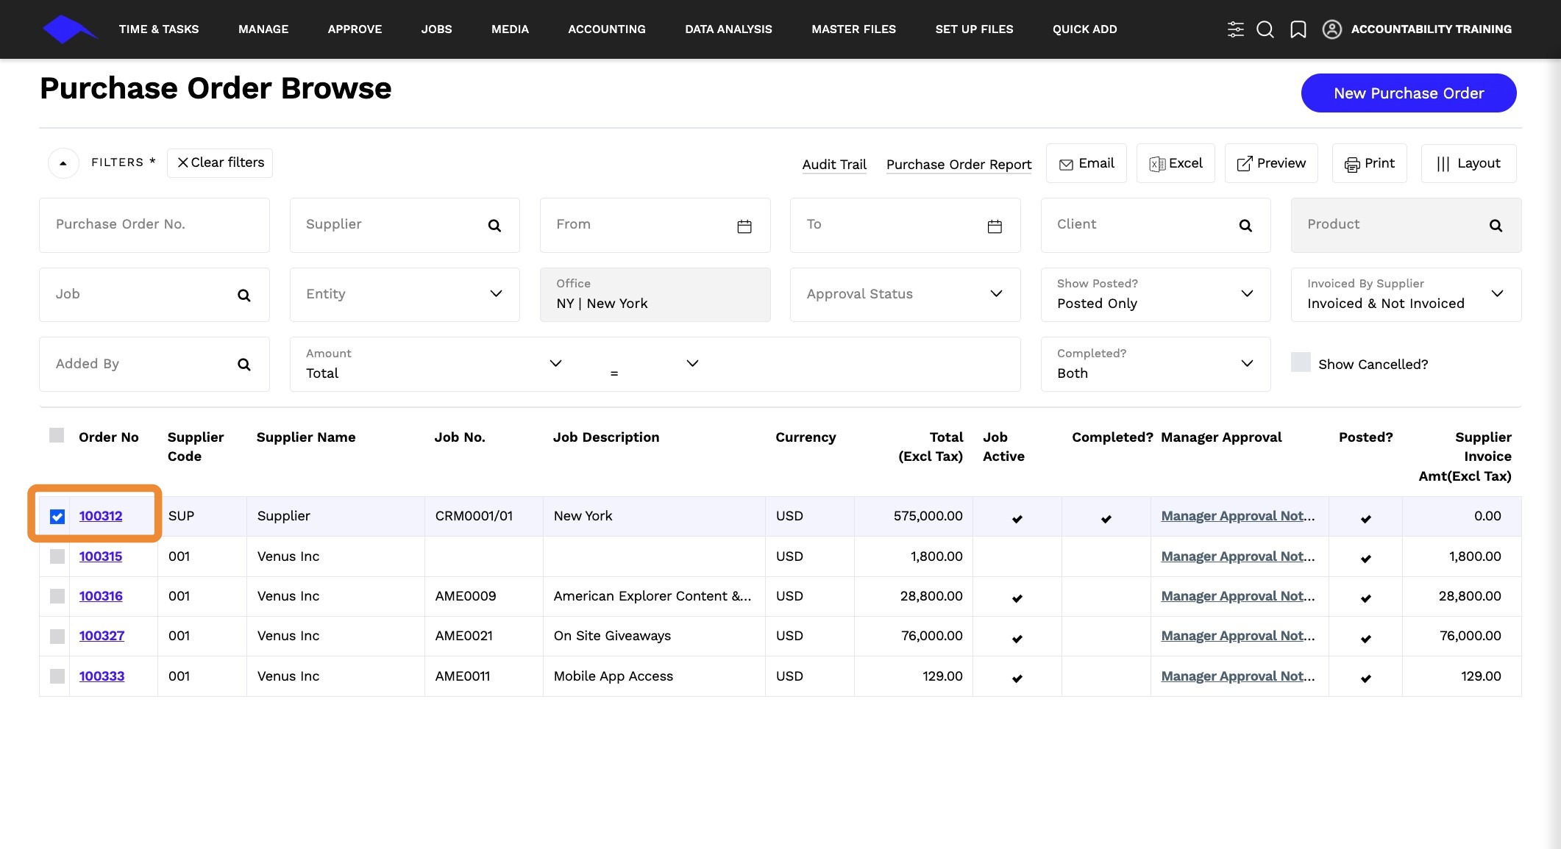Uncheck the checkbox for order 100312
1561x849 pixels.
[x=57, y=517]
